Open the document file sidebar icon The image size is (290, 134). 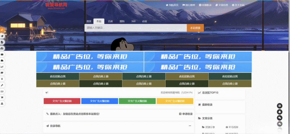pyautogui.click(x=2, y=42)
